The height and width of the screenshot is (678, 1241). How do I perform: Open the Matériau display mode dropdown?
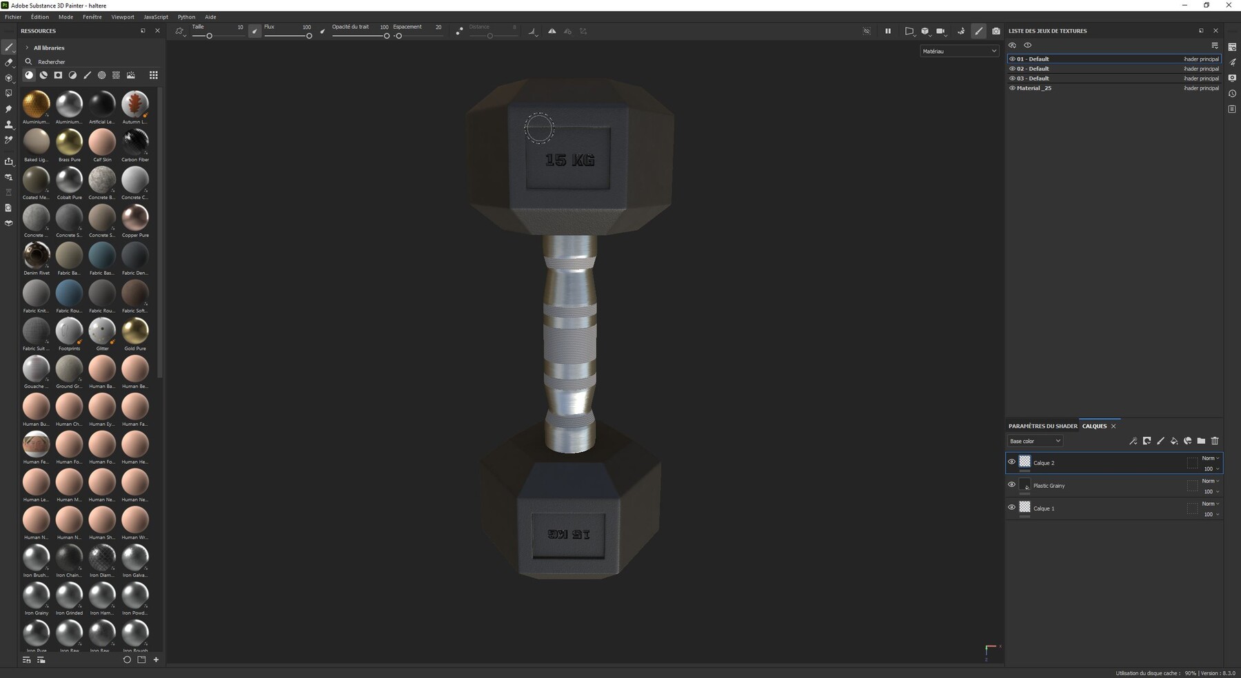click(x=958, y=50)
